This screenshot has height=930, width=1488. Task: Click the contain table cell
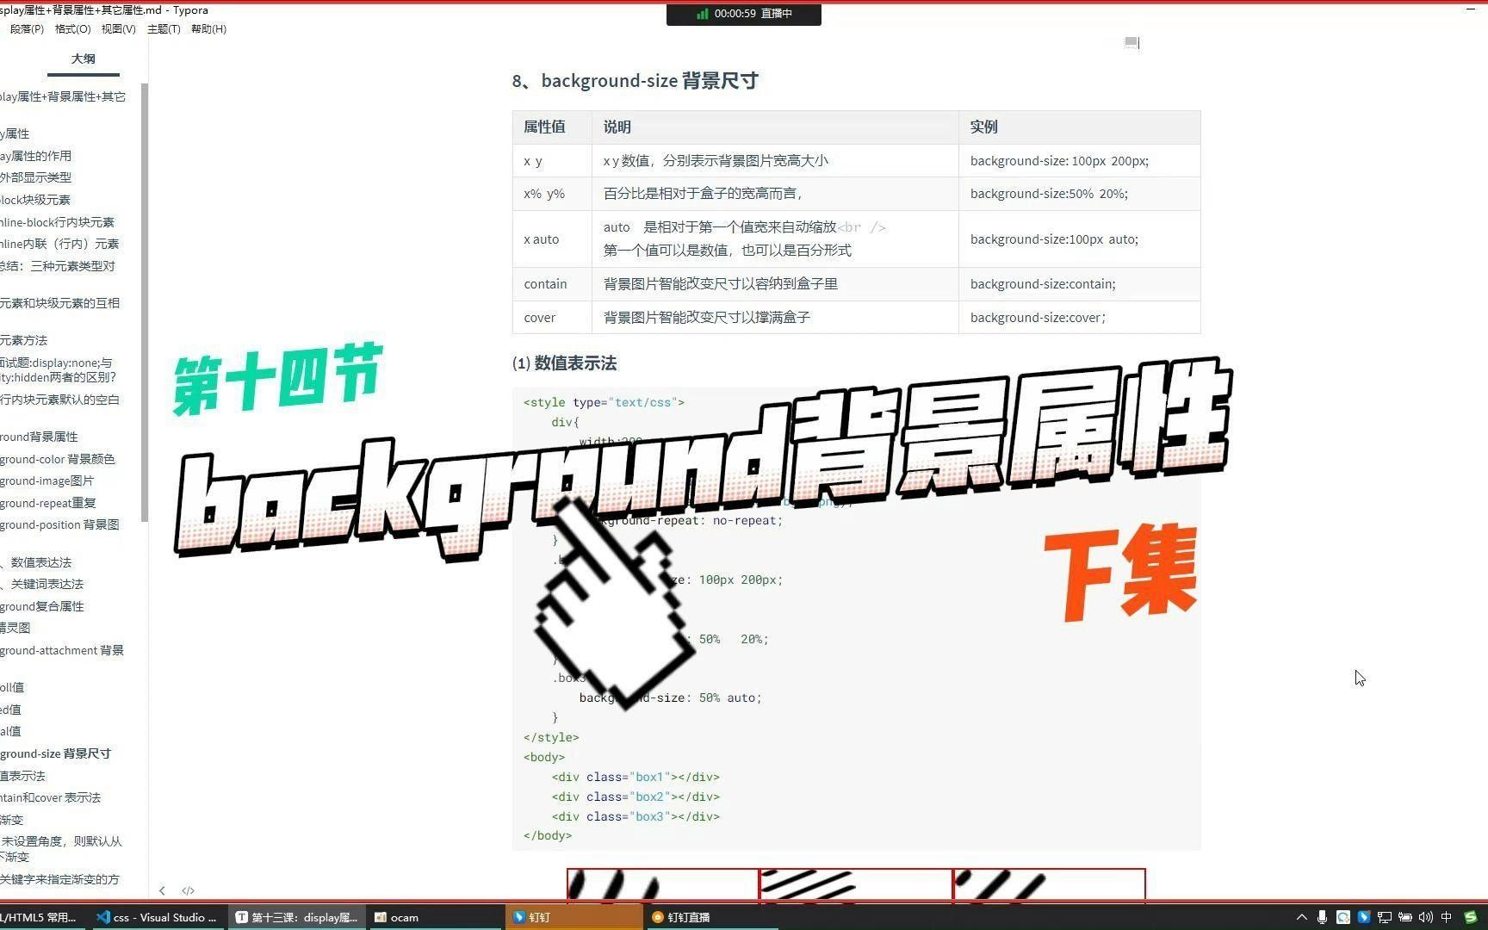pos(552,284)
